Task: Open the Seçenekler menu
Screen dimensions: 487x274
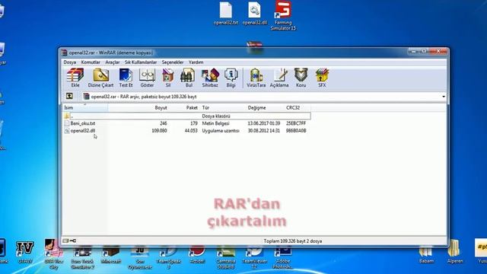Action: (x=173, y=62)
